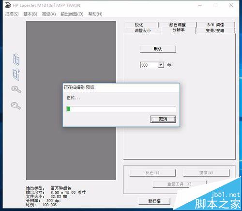Image resolution: width=242 pixels, height=211 pixels.
Task: Click the 反色(I) button
Action: pos(152,173)
